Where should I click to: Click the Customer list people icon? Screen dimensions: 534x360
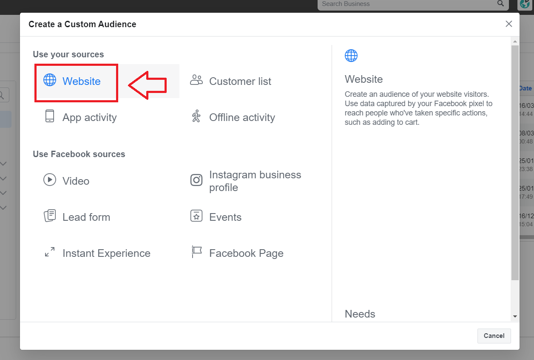(196, 80)
